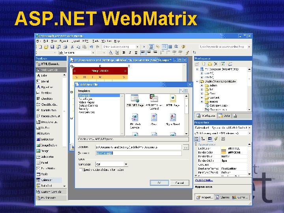Select Mobile Pages in Templates list

click(x=86, y=102)
